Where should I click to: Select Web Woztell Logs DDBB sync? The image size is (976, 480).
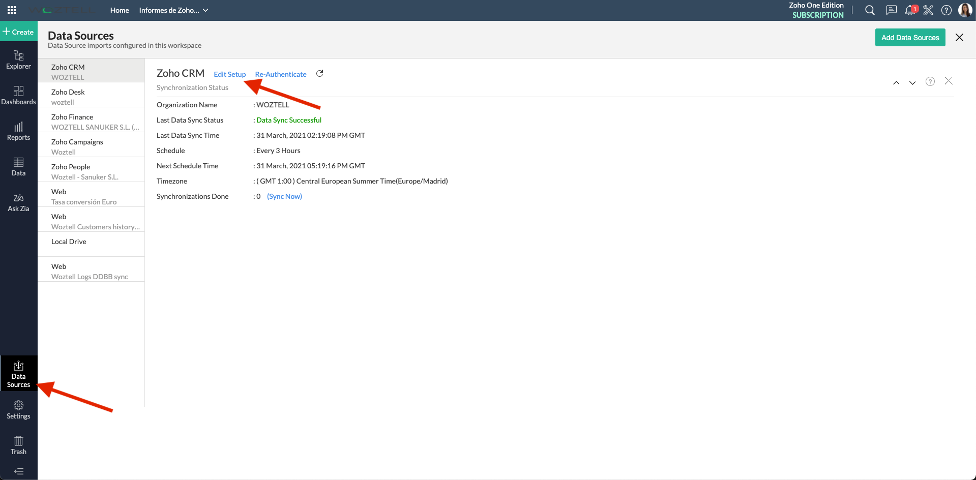tap(91, 270)
